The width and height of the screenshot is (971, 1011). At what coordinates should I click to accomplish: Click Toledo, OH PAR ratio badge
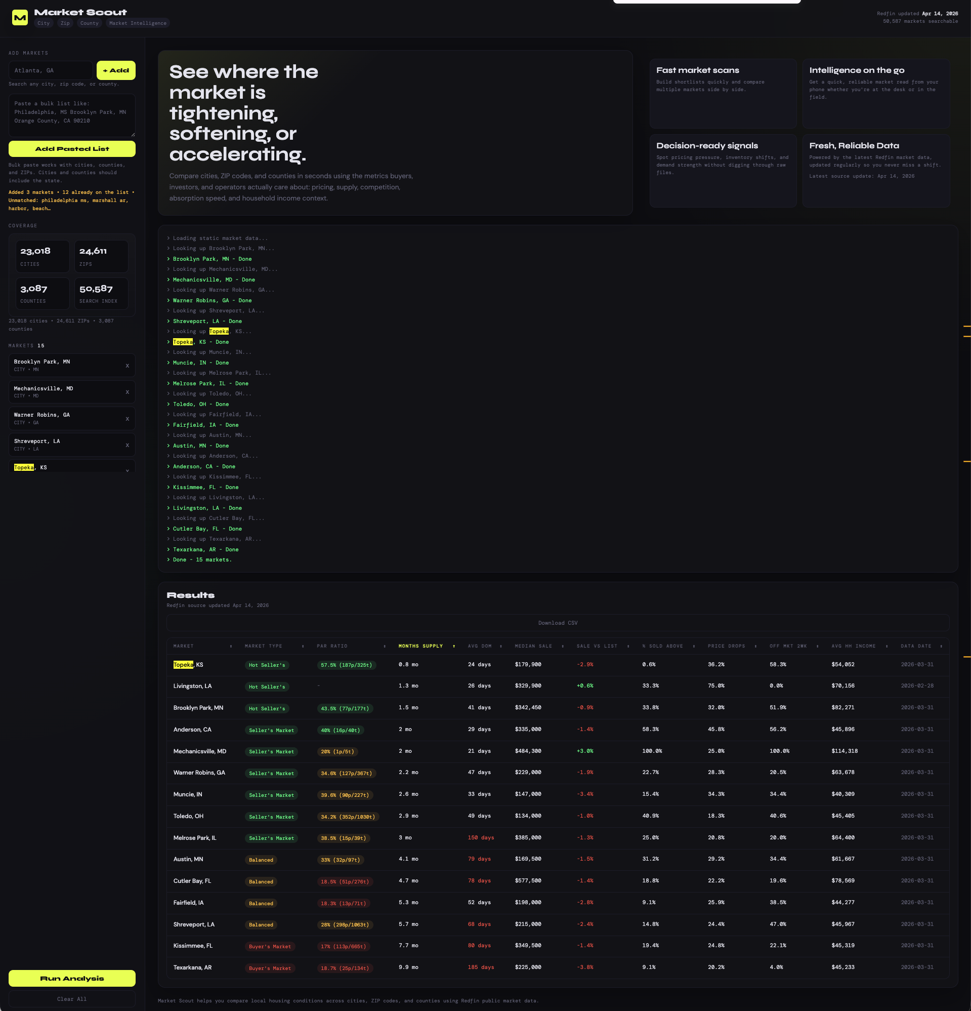[x=348, y=817]
